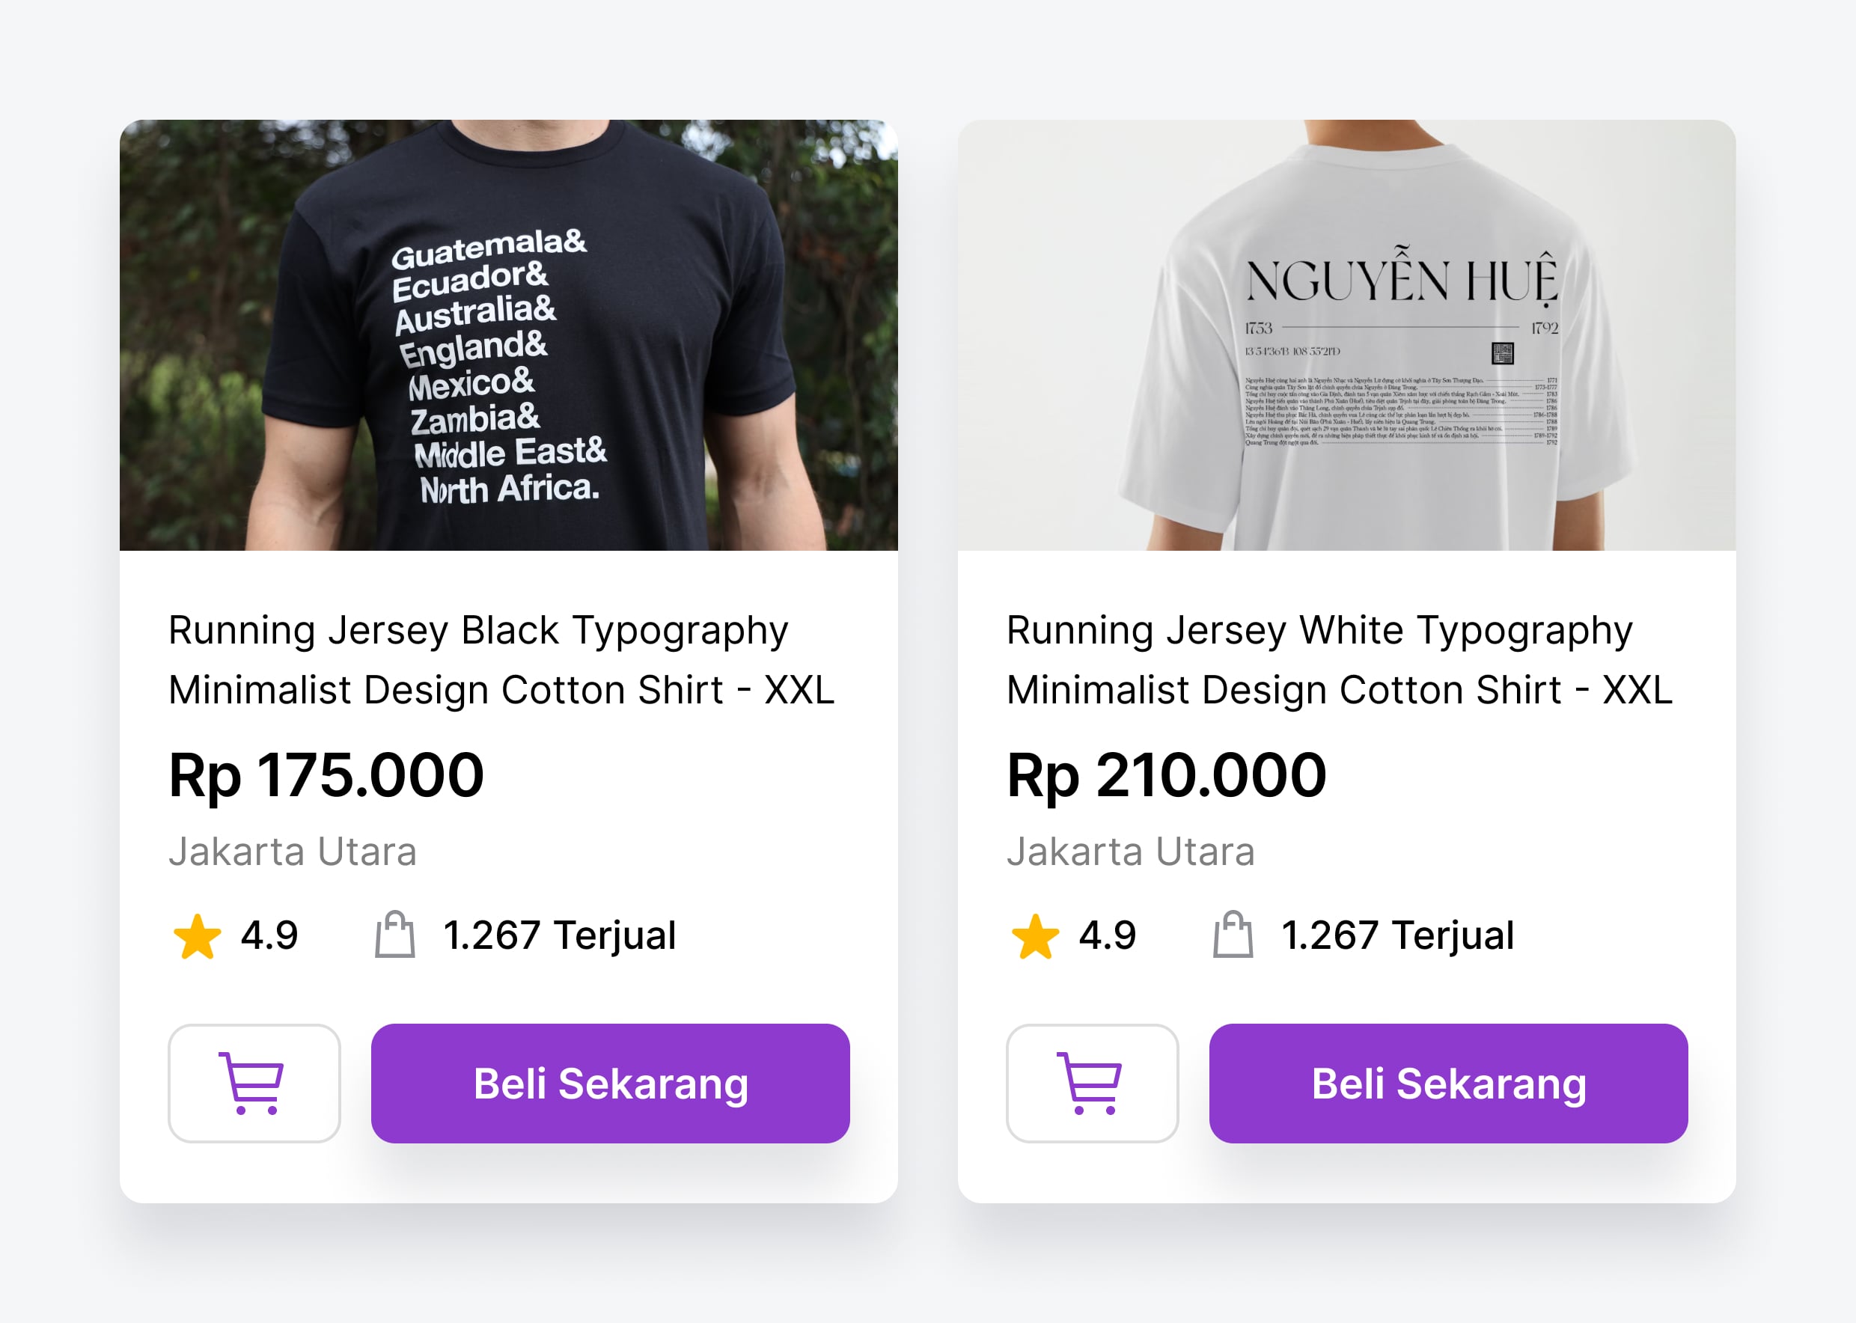Click the star icon on the black shirt card

point(197,936)
